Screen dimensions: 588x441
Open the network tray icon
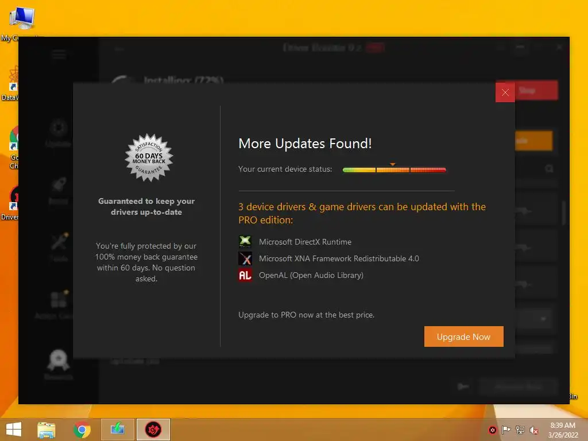click(520, 430)
